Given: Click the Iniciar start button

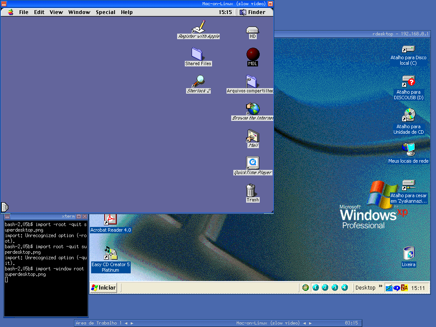Looking at the screenshot, I should click(x=103, y=288).
